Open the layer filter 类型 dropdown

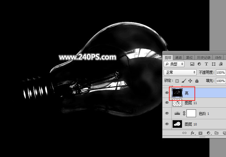[174, 64]
